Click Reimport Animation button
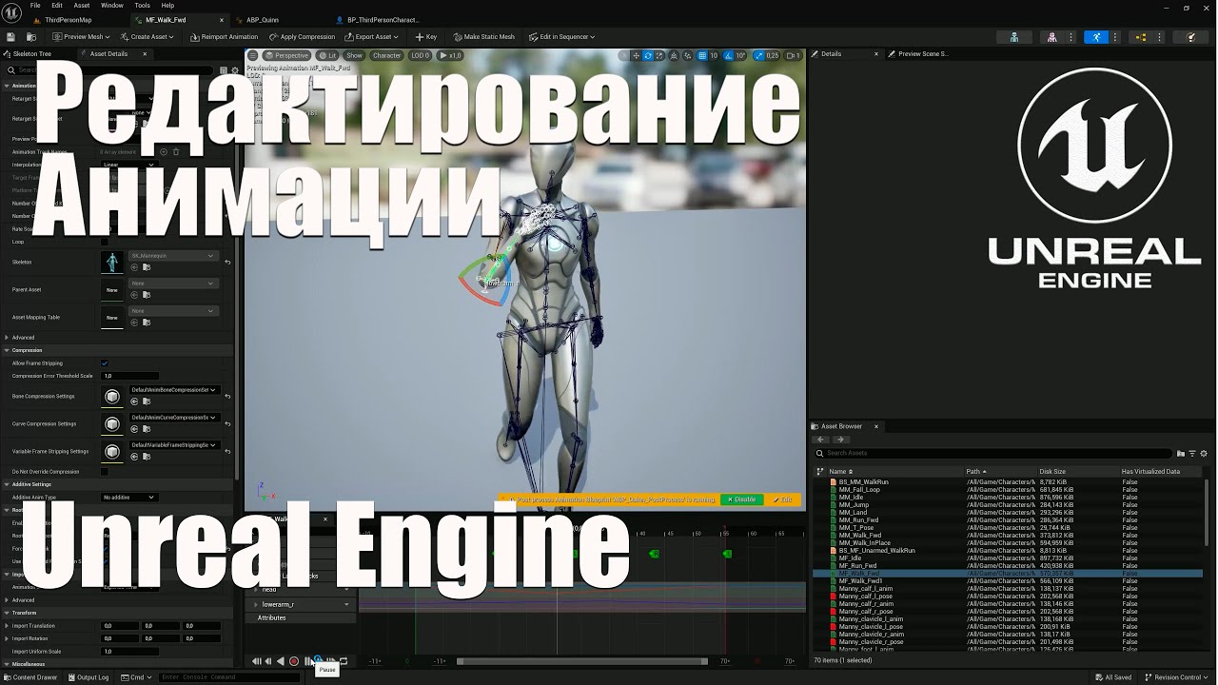The width and height of the screenshot is (1218, 685). [224, 37]
